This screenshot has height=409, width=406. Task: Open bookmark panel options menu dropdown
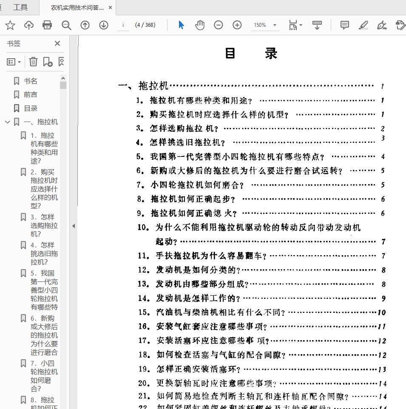pos(14,62)
